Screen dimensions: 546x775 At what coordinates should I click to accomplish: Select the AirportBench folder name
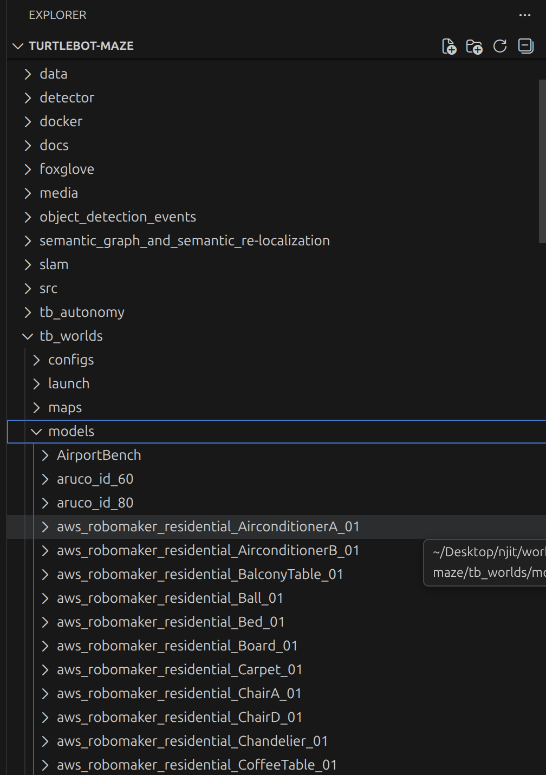(99, 455)
